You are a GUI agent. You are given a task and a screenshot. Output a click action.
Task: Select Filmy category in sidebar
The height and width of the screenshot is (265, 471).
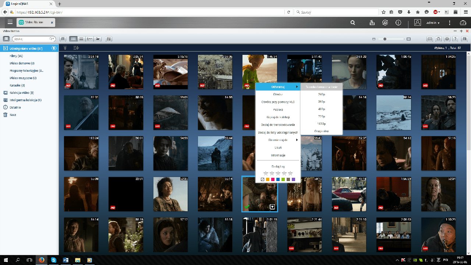17,56
